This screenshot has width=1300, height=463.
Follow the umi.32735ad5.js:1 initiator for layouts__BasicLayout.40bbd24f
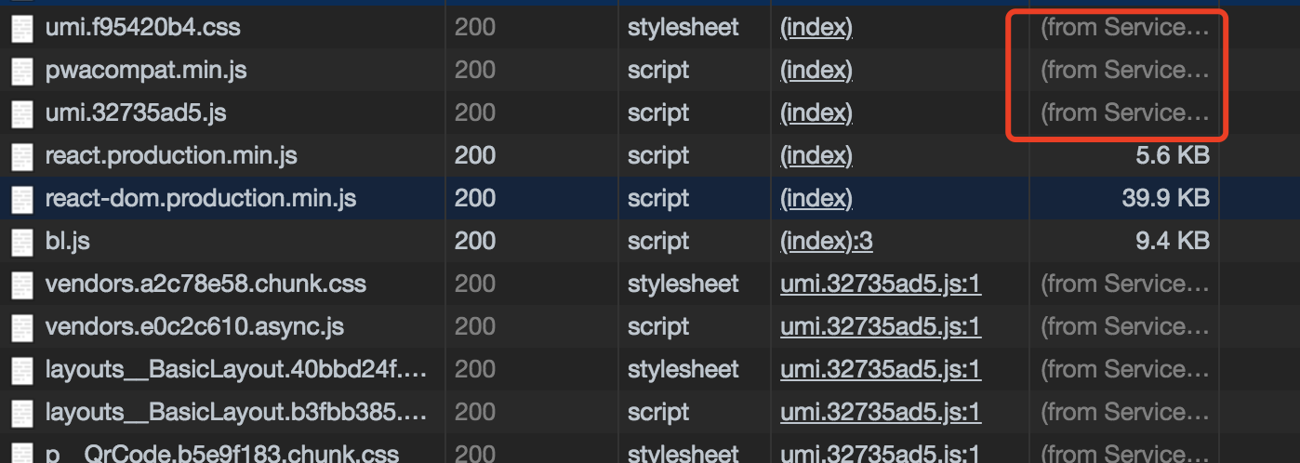pos(881,370)
